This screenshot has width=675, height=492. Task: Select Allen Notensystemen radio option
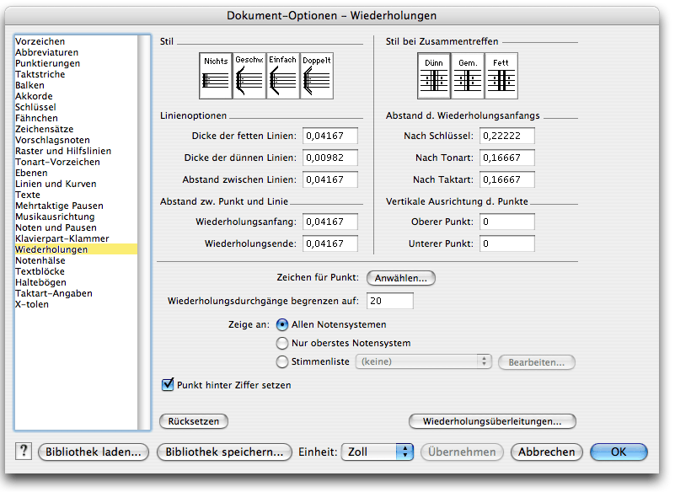click(x=282, y=324)
